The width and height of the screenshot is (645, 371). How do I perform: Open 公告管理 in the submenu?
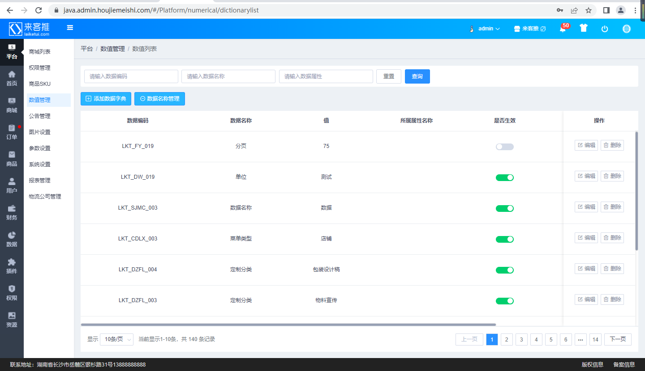[39, 116]
